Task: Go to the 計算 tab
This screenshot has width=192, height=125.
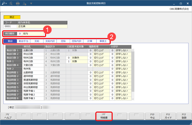Action: click(90, 41)
